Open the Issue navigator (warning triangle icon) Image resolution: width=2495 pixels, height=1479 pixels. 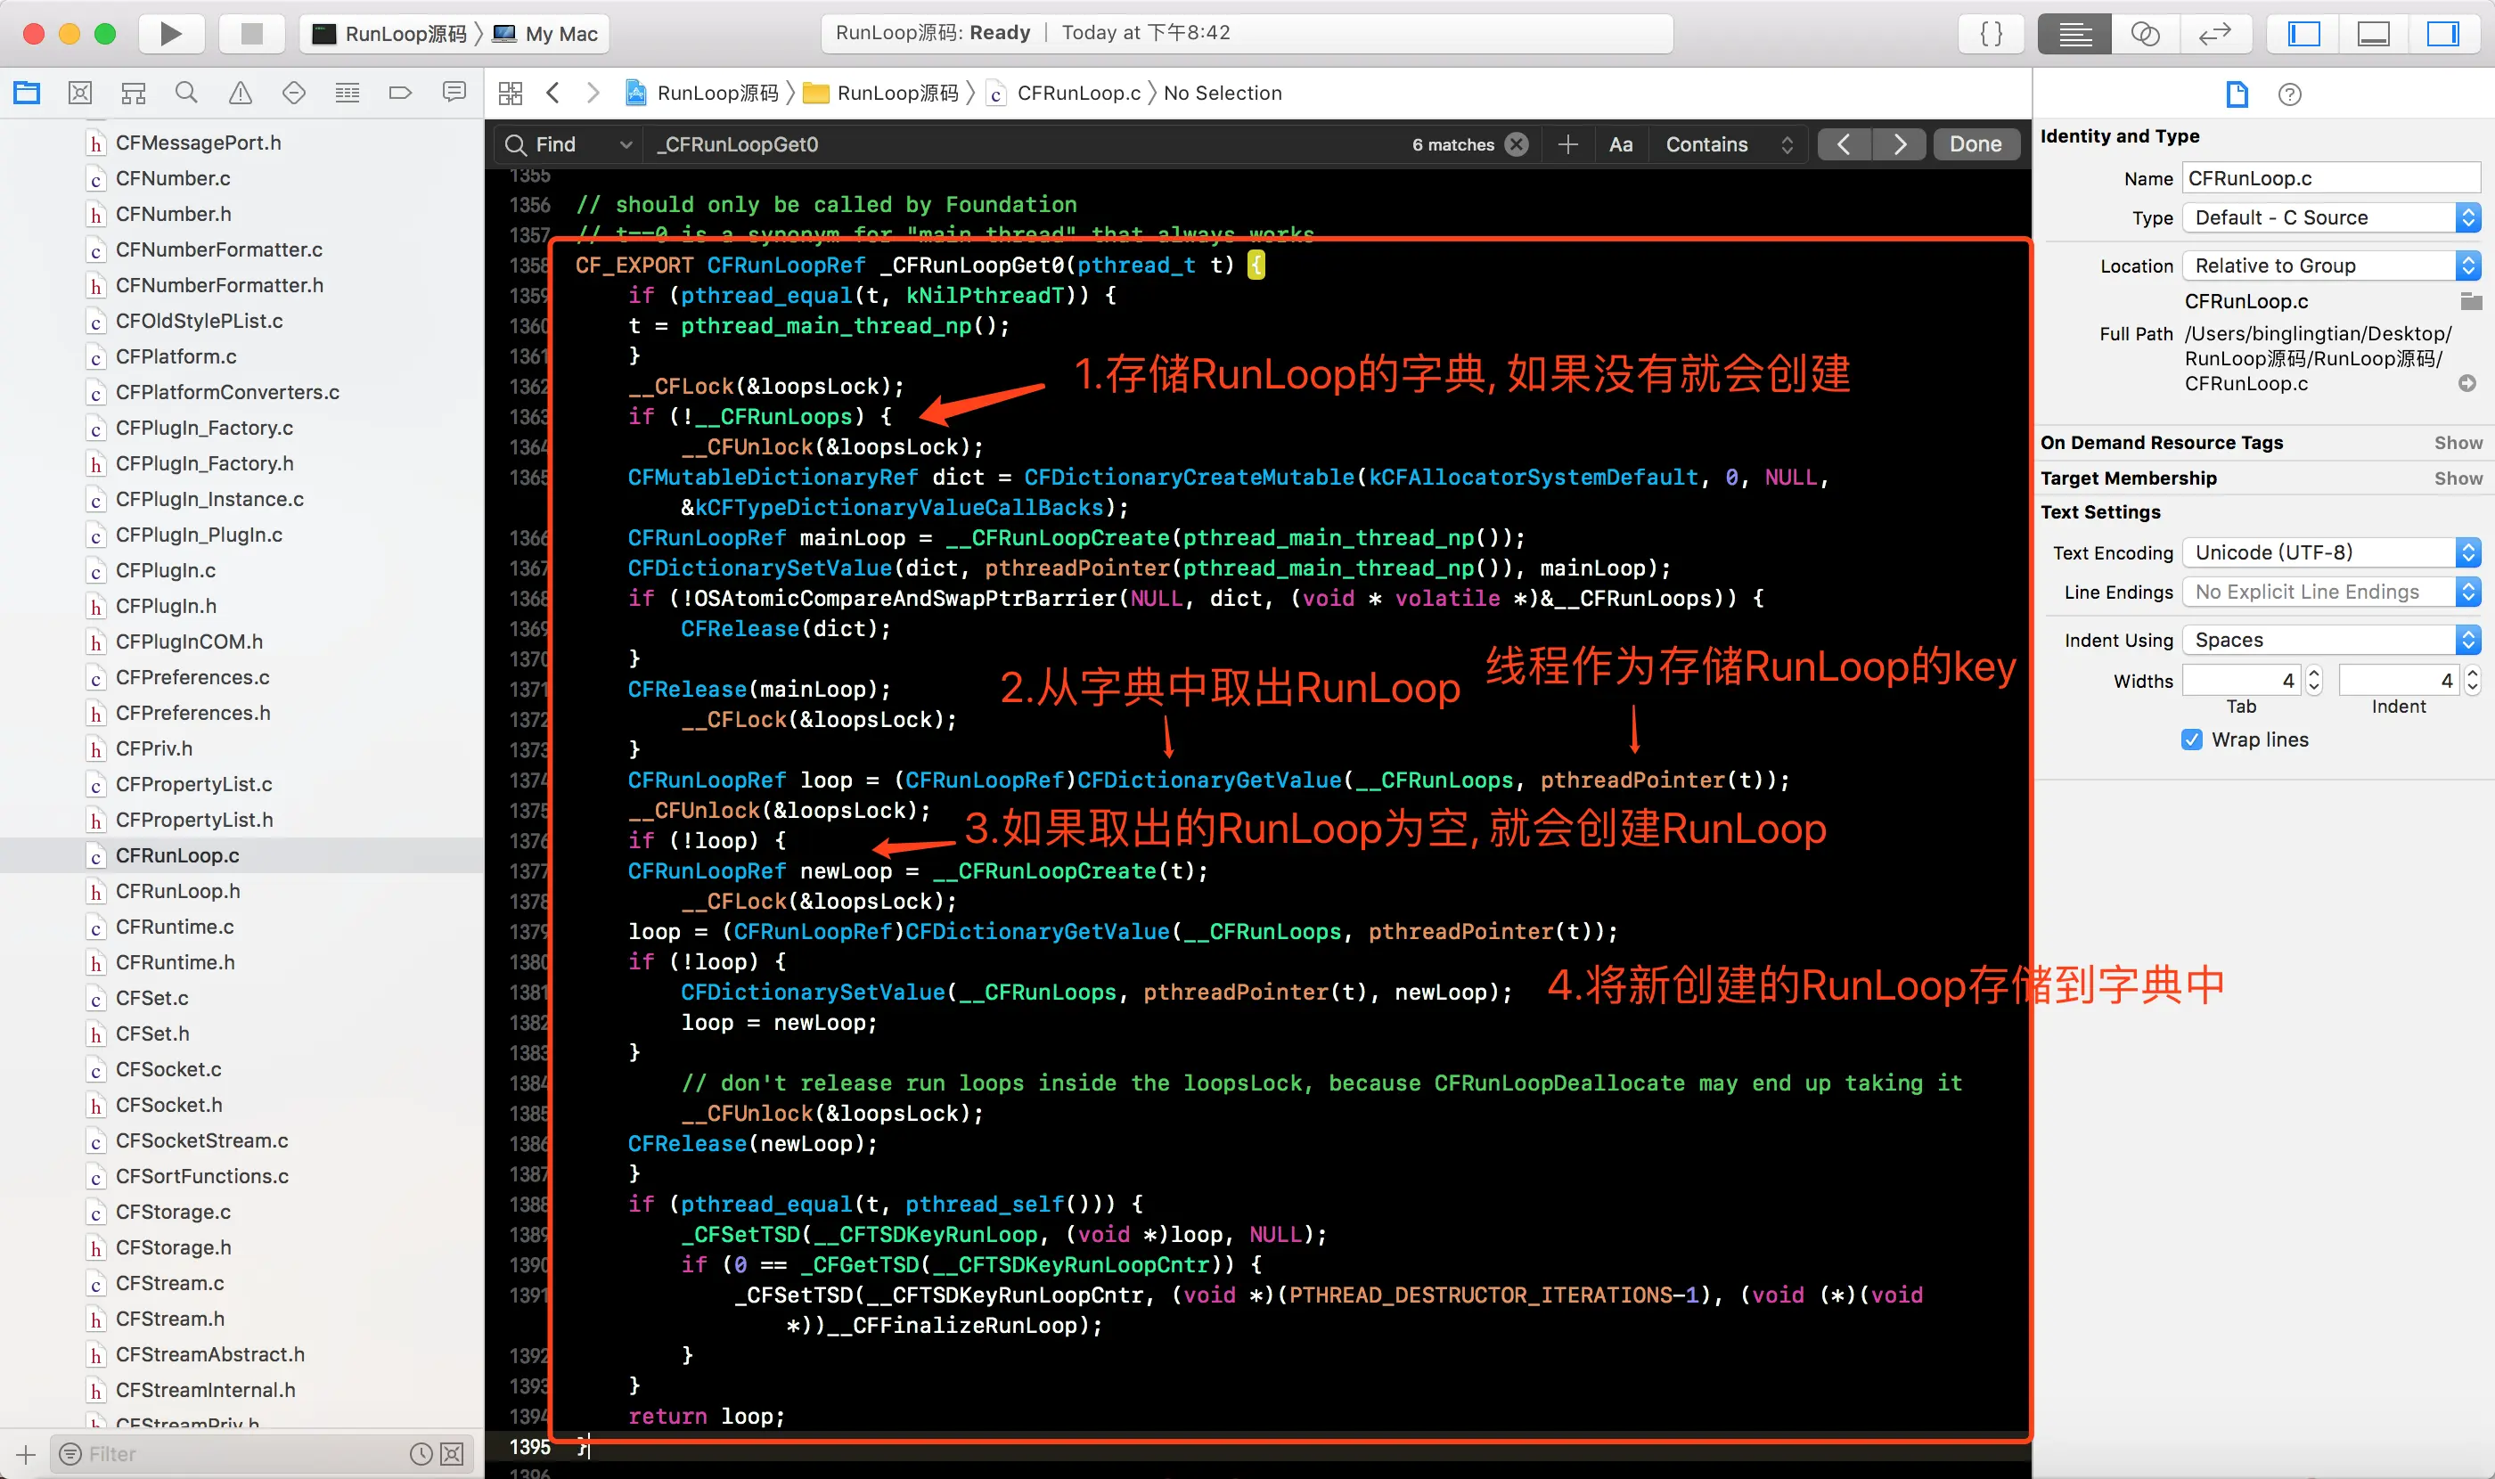point(241,93)
